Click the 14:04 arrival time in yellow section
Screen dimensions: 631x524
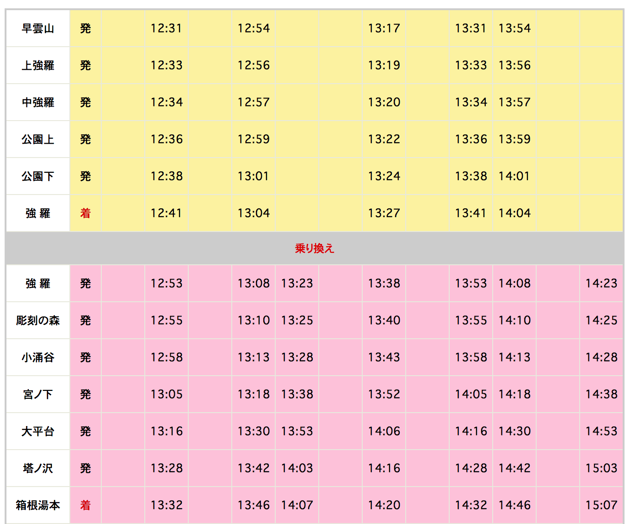514,213
